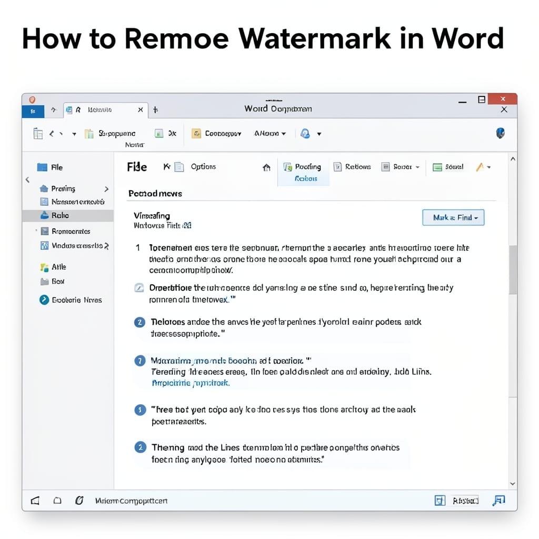Viewport: 539px width, 539px height.
Task: Switch to the 'Poofing' tab
Action: [x=303, y=167]
